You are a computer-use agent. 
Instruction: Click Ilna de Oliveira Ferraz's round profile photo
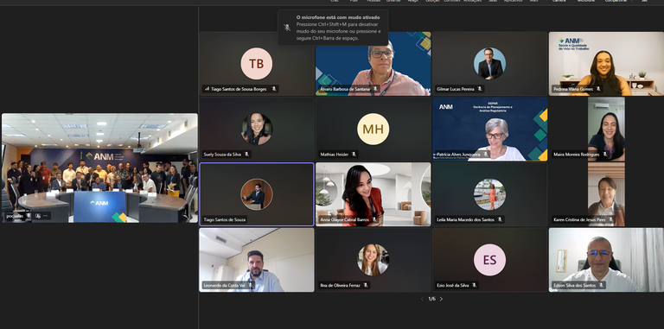[x=373, y=260]
